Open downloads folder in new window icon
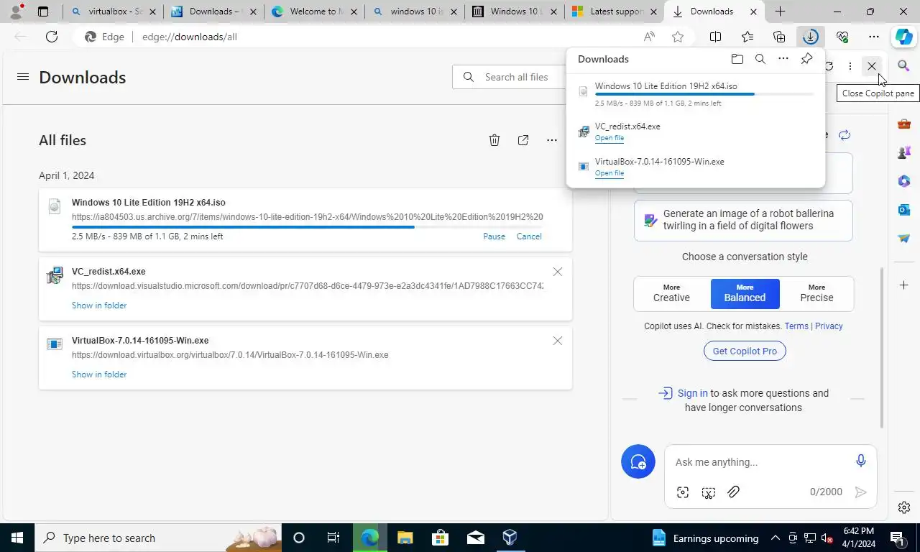920x552 pixels. [x=523, y=140]
